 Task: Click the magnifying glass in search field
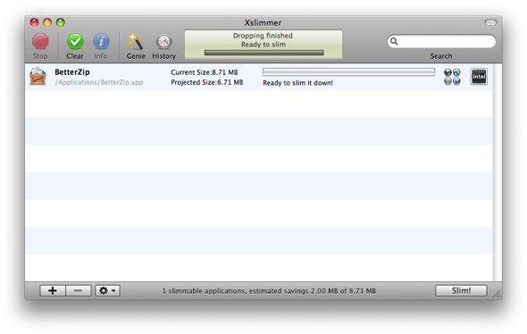pyautogui.click(x=394, y=42)
